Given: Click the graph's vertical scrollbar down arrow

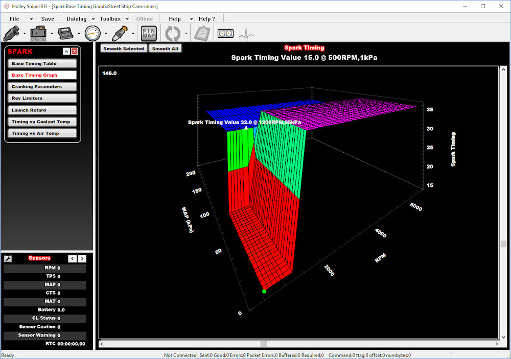Looking at the screenshot, I should point(503,338).
